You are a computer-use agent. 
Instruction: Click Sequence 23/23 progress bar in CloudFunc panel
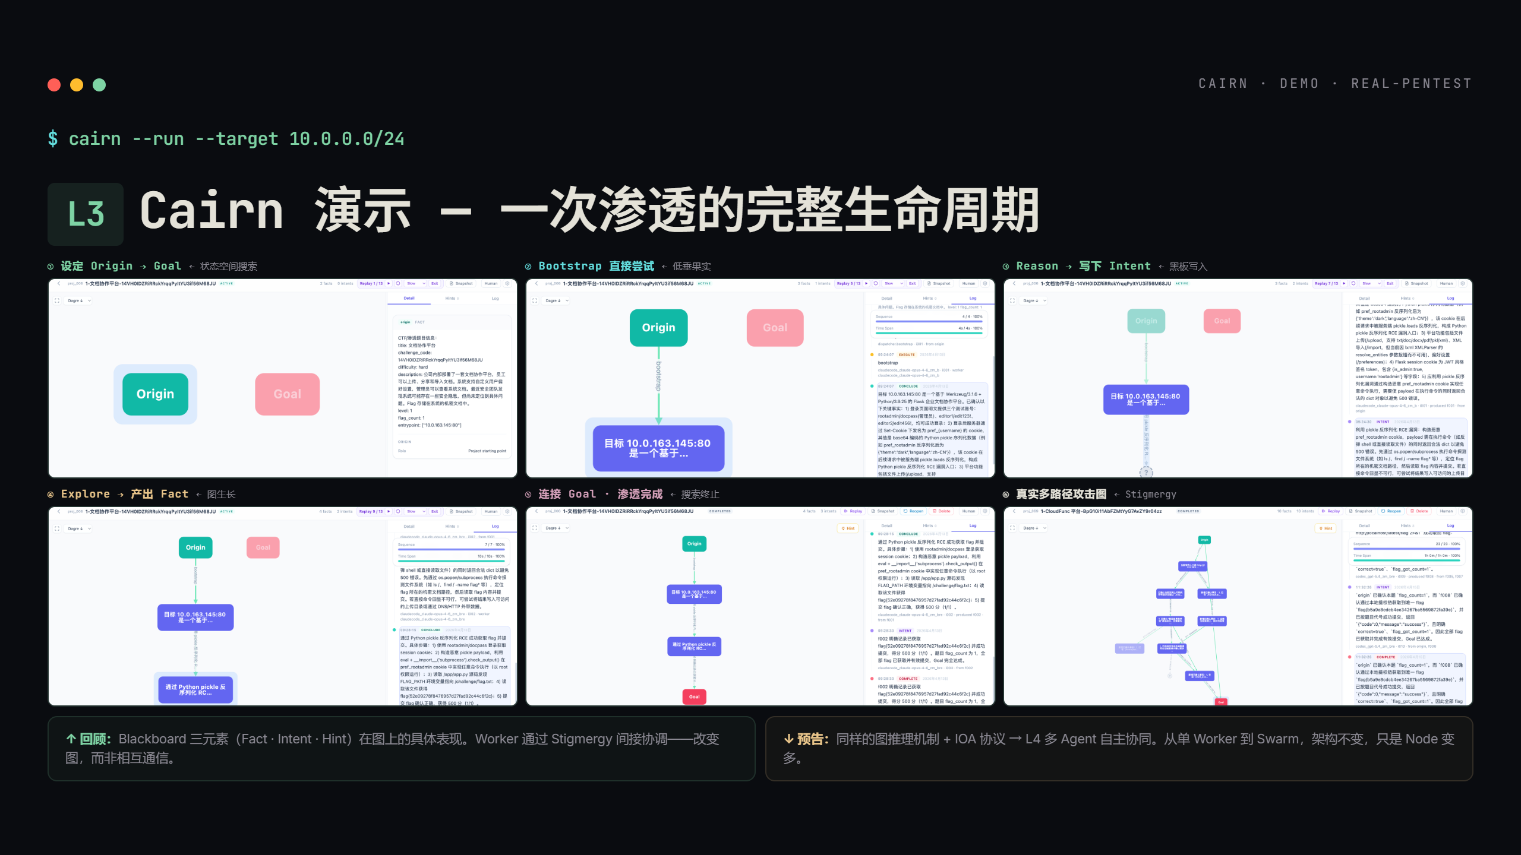click(x=1407, y=549)
